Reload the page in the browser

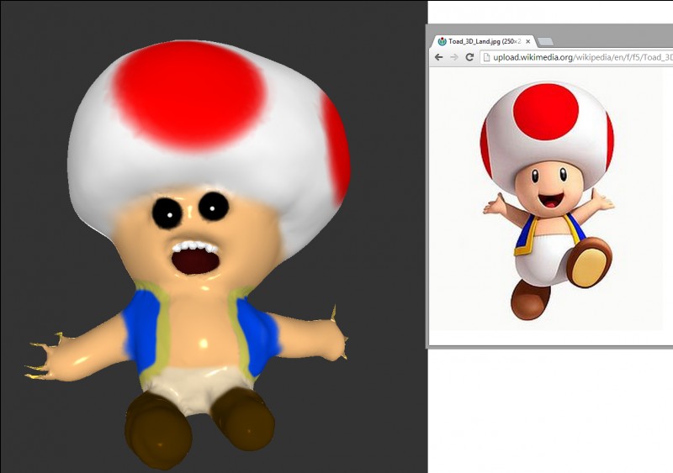pos(469,57)
